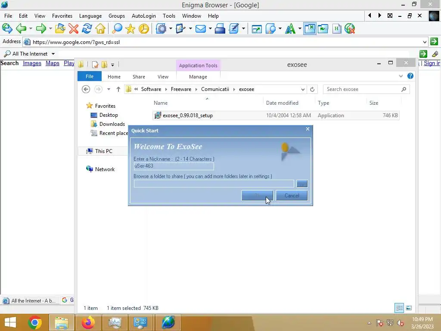Click the globe with red X icon
The height and width of the screenshot is (331, 441).
350,28
